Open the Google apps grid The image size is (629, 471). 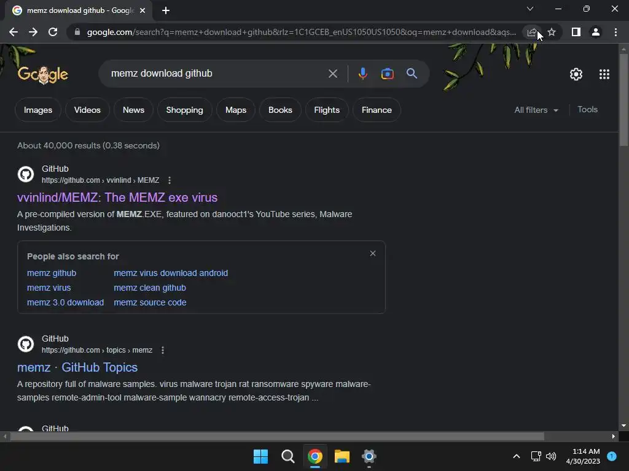pyautogui.click(x=604, y=74)
